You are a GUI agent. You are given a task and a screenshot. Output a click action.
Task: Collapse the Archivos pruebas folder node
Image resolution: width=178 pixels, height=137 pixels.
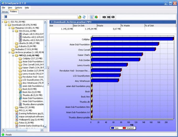[x=9, y=52]
